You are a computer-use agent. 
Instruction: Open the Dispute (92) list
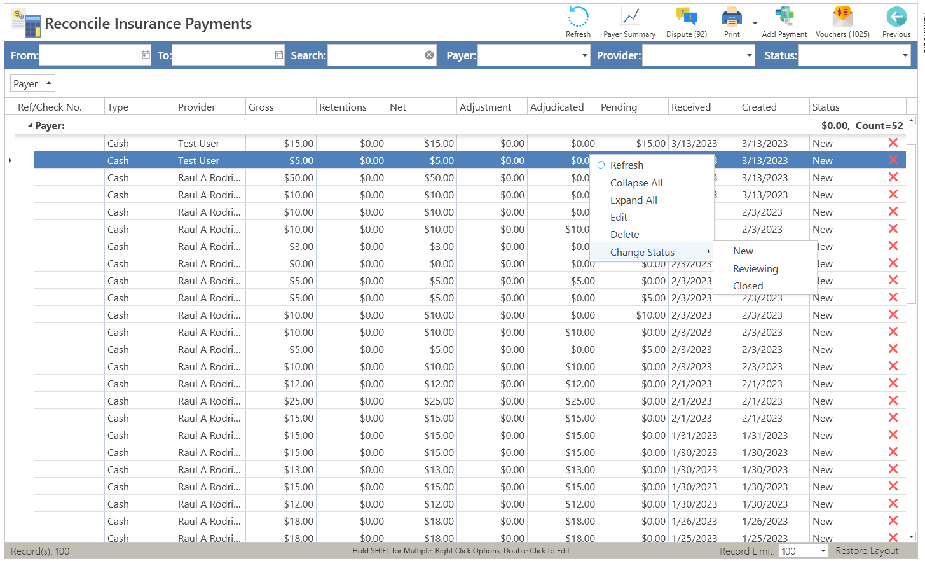click(686, 18)
